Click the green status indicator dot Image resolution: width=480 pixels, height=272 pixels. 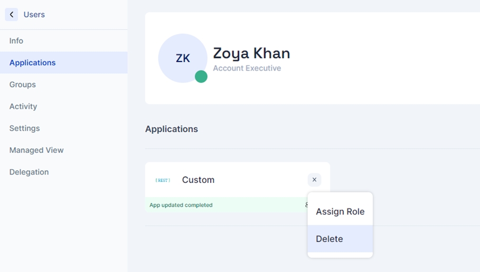point(201,76)
